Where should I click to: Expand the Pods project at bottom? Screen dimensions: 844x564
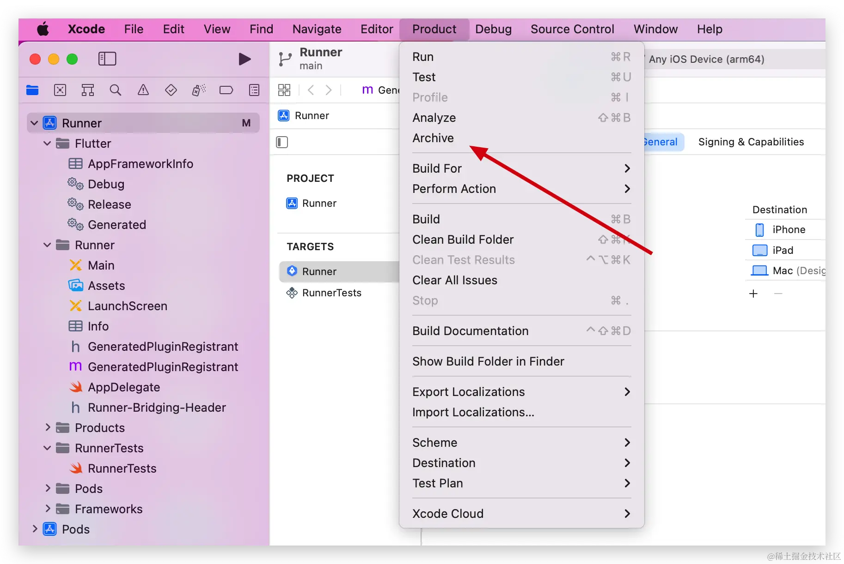[35, 529]
